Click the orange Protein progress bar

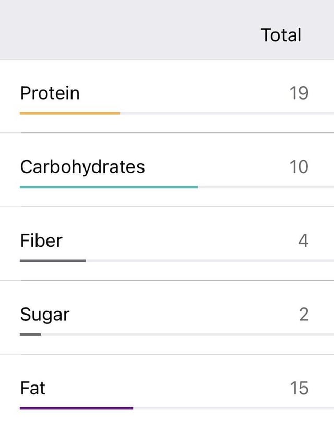tap(70, 113)
